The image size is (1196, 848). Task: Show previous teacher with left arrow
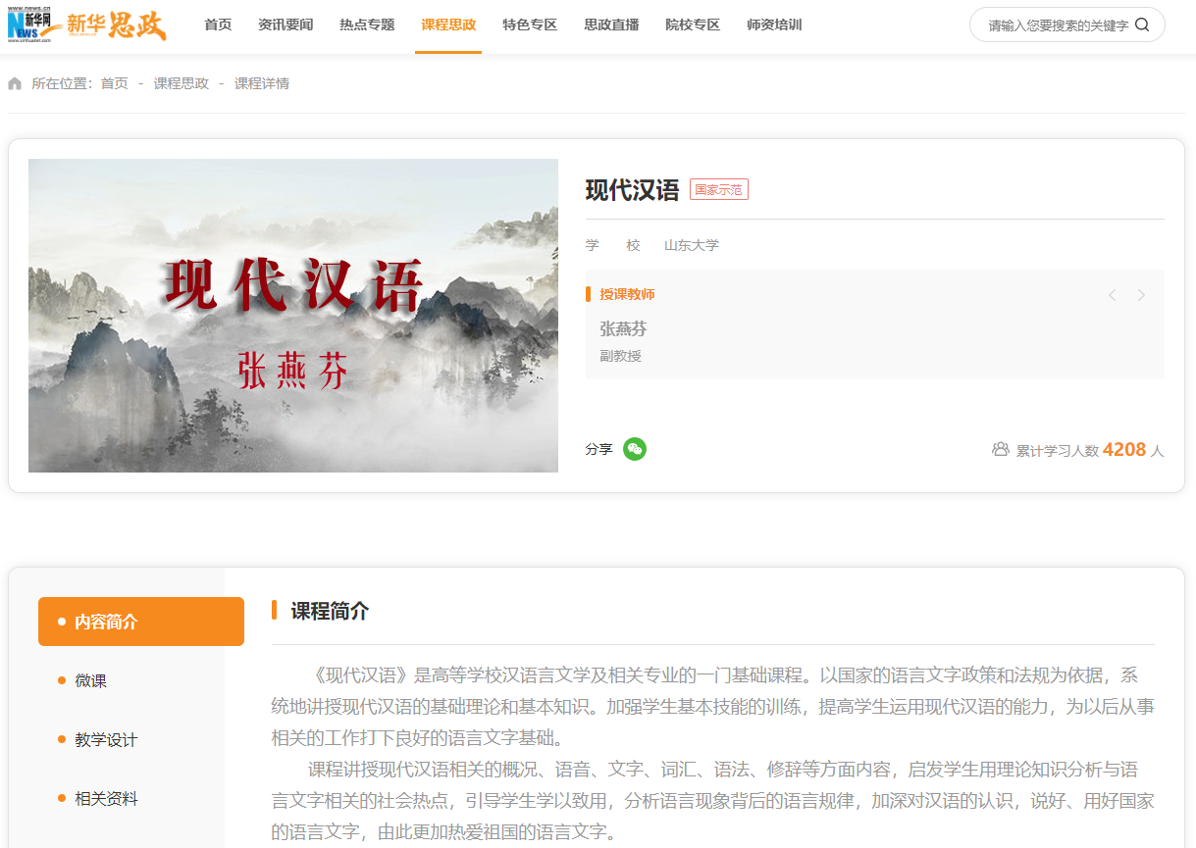1112,295
